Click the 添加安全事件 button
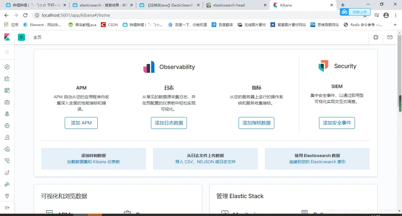The width and height of the screenshot is (402, 216). tap(337, 123)
